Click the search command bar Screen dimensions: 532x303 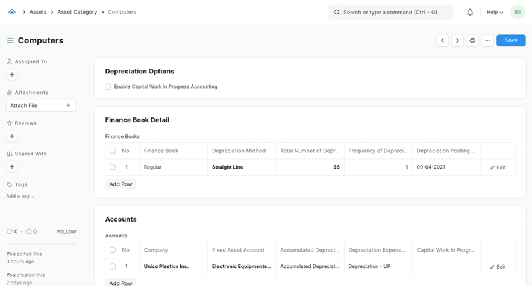(390, 12)
